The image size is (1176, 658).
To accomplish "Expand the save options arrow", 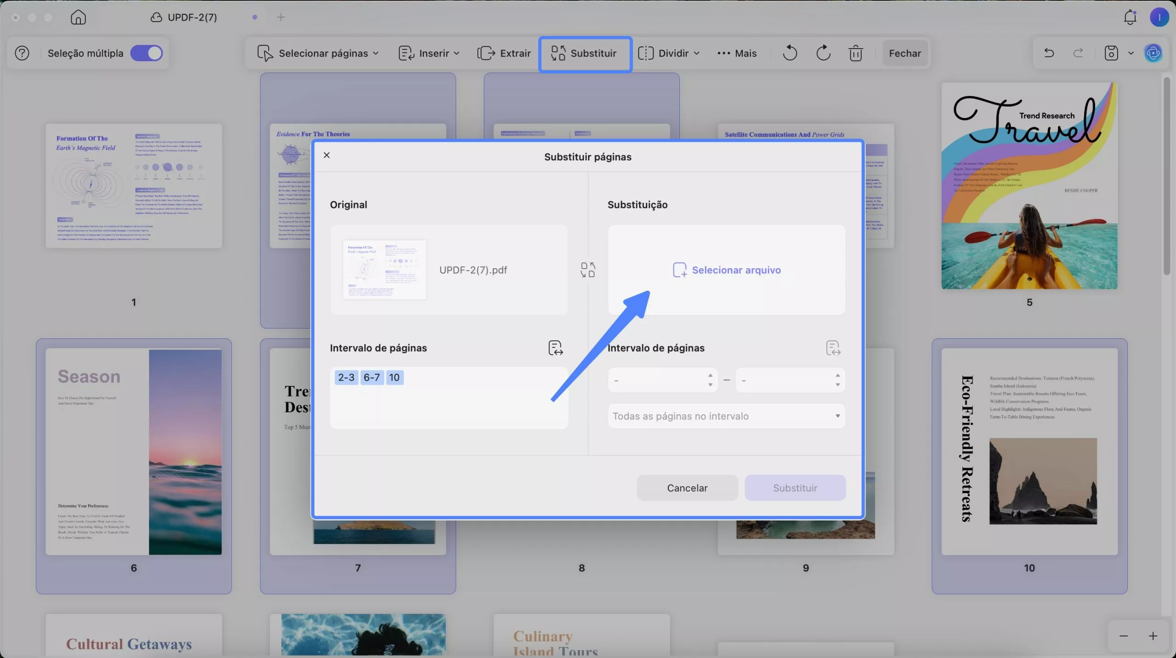I will pos(1131,53).
